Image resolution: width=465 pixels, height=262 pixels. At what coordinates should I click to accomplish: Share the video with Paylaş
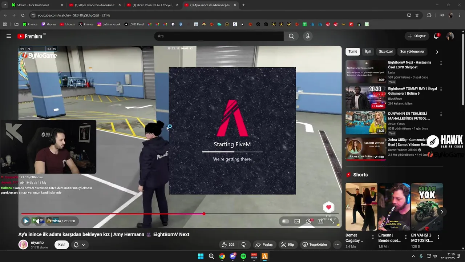[x=264, y=245]
